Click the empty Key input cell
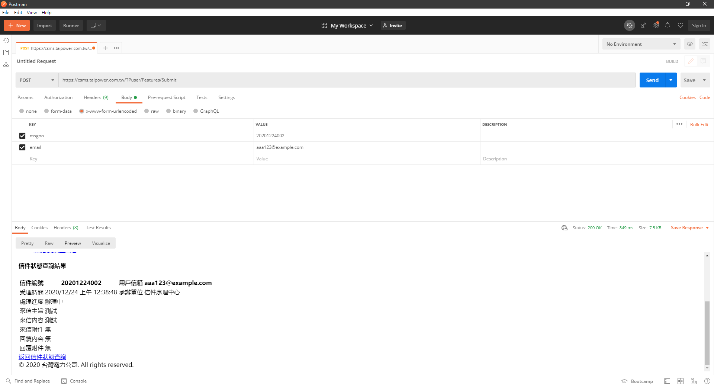Screen dimensions: 714x387 (140, 159)
